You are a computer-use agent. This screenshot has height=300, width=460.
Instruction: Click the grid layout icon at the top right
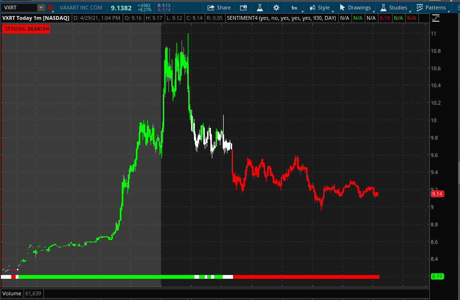(x=458, y=8)
